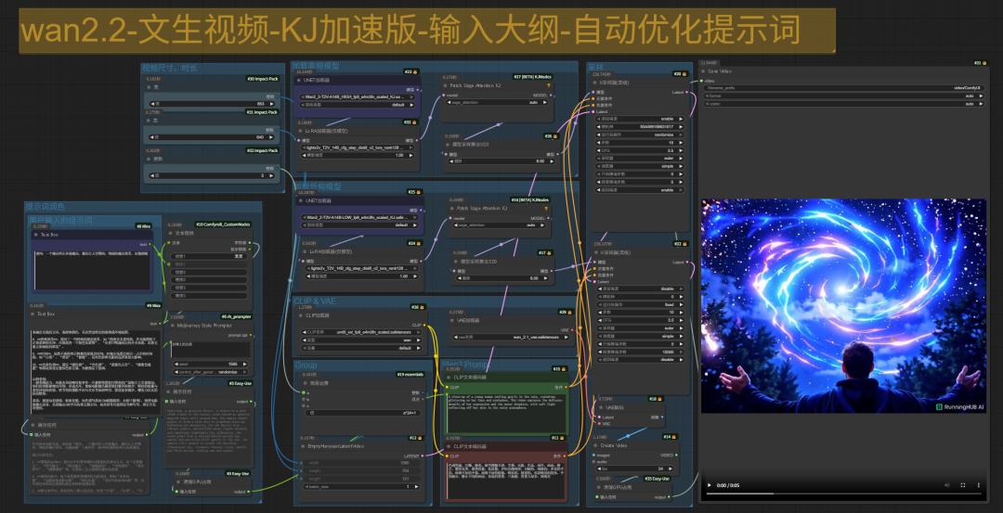Adjust the upper LoRA 模型强度 1.00 value
Screen dimensions: 1003x513
[359, 155]
